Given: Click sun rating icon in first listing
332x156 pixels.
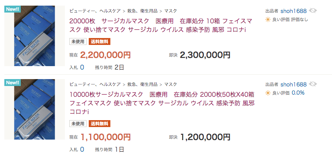Looking at the screenshot, I should pos(268,20).
